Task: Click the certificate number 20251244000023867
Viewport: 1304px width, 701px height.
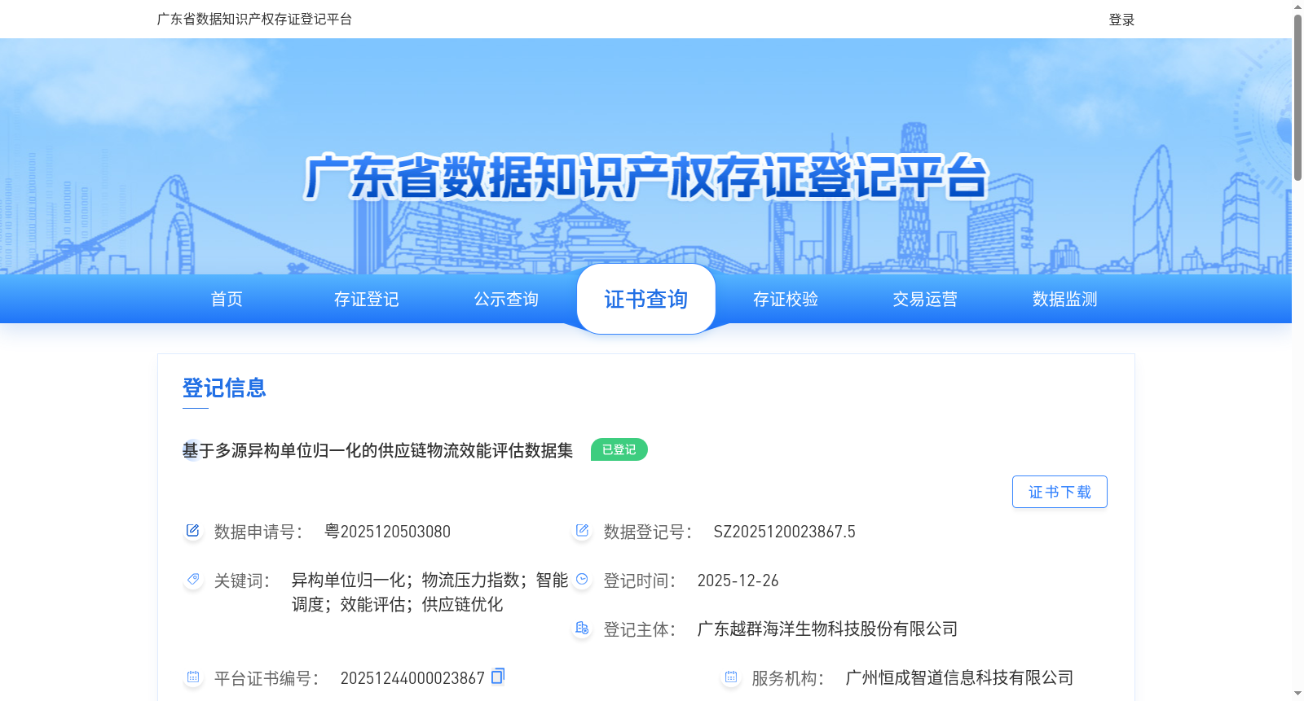Action: point(412,678)
